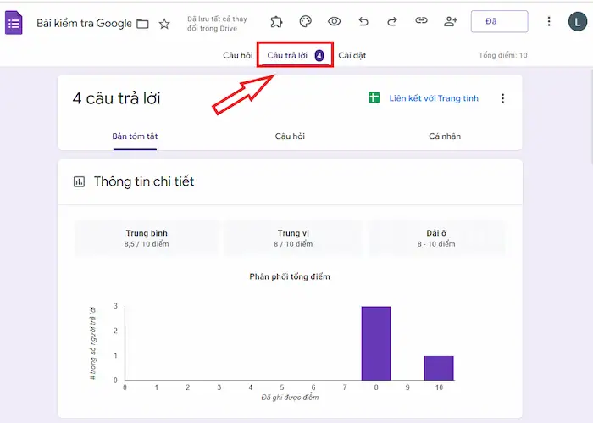Screen dimensions: 593x423
Task: Open the L account avatar
Action: pyautogui.click(x=577, y=21)
